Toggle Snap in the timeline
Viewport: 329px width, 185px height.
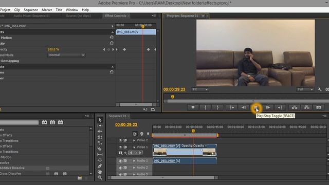click(x=135, y=134)
